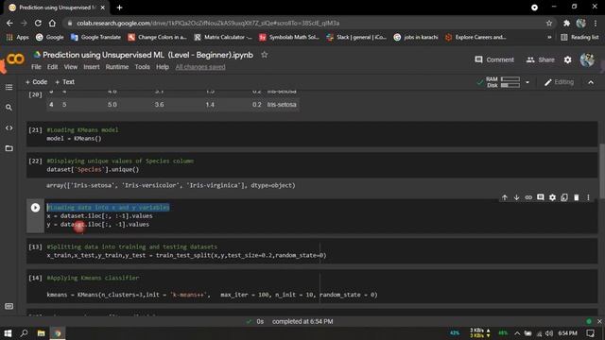Click into cell 21 KMeans model code
Image resolution: width=605 pixels, height=340 pixels.
[74, 139]
